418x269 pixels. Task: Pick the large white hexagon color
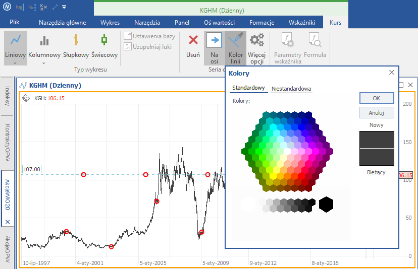248,205
